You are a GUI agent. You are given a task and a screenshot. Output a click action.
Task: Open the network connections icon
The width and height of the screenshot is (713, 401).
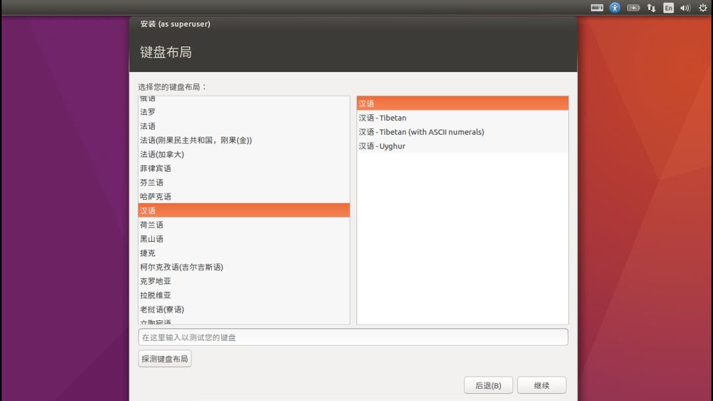point(651,8)
